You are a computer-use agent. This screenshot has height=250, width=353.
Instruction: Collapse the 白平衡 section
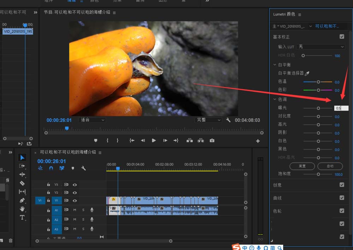point(275,65)
